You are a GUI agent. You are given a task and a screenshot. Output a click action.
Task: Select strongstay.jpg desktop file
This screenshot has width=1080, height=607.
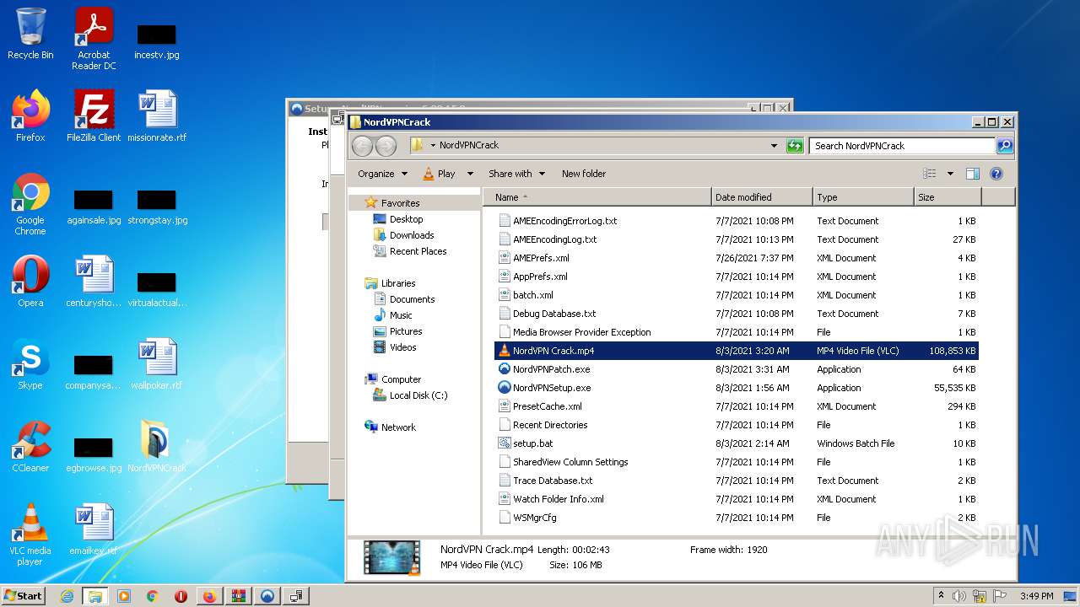pyautogui.click(x=157, y=207)
